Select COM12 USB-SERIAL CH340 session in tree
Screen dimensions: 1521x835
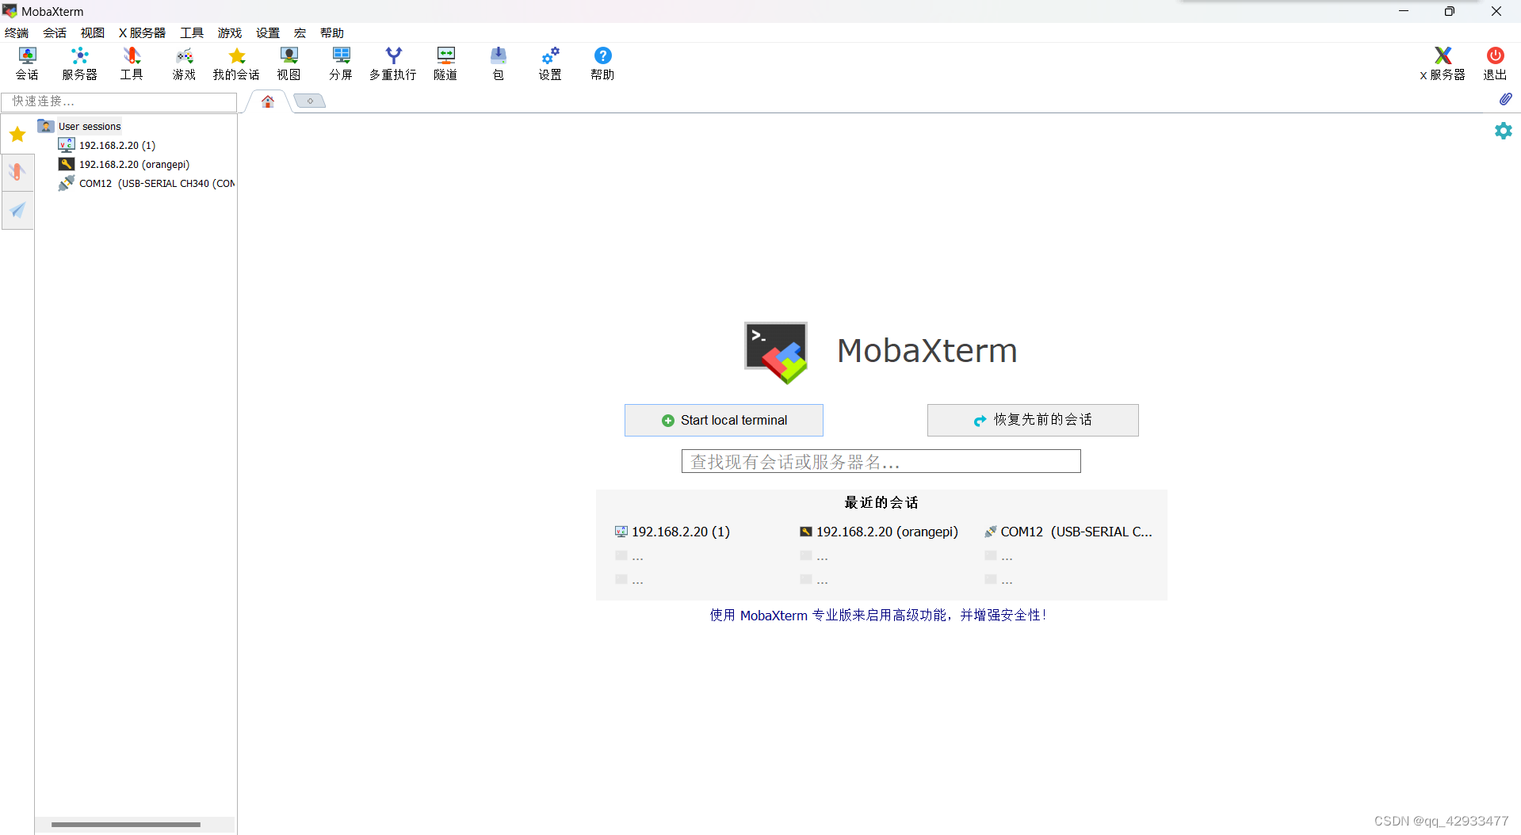pos(147,183)
